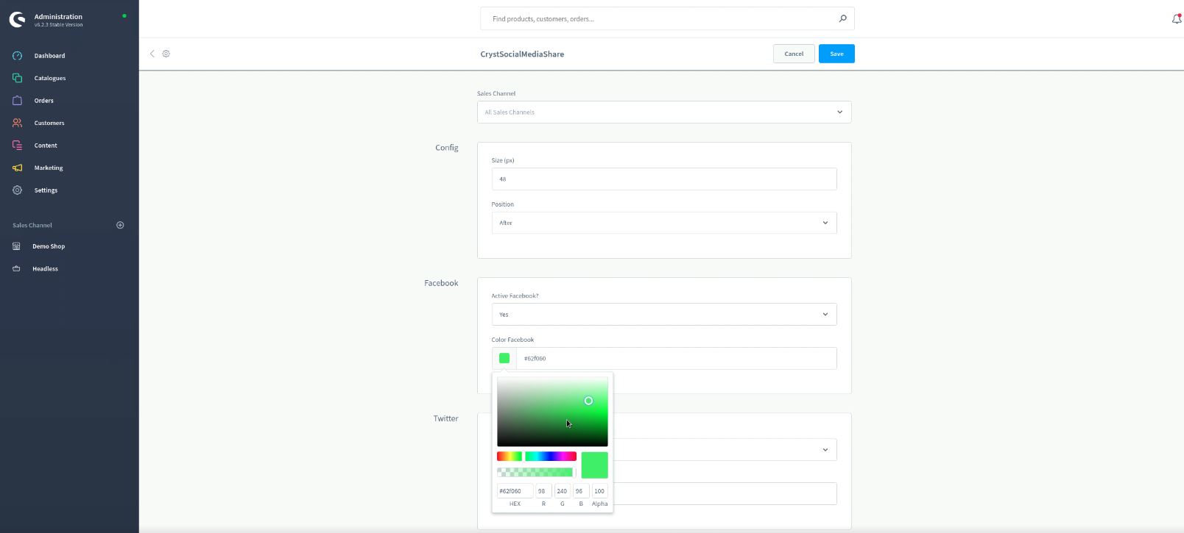Click the Marketing megaphone icon
The image size is (1184, 533).
pos(17,168)
